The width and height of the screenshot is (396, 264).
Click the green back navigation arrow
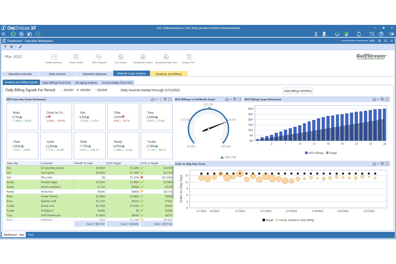13,34
